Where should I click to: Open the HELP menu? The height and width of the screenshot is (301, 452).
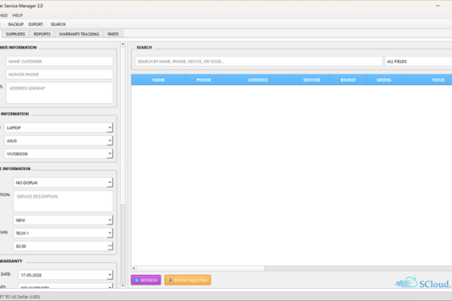(x=17, y=15)
